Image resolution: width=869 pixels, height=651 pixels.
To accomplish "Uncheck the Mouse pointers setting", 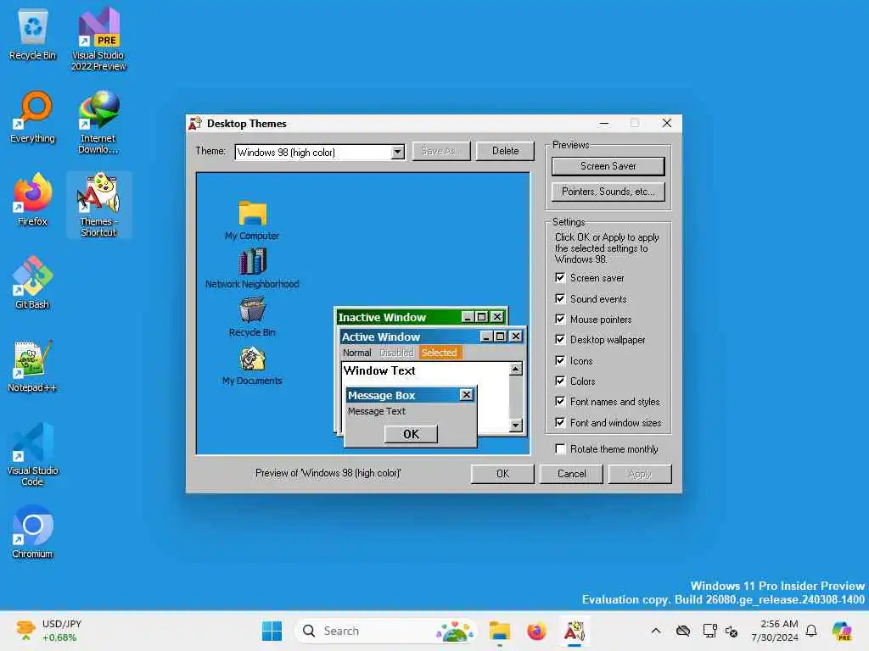I will click(560, 319).
